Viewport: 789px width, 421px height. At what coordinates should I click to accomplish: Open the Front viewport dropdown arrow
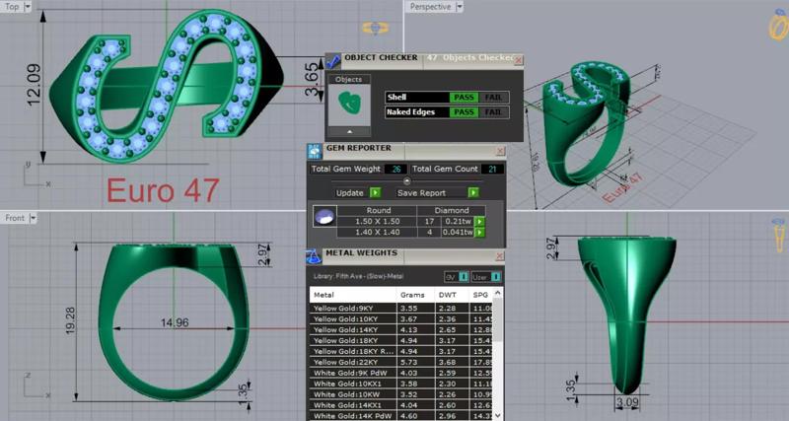pyautogui.click(x=33, y=218)
